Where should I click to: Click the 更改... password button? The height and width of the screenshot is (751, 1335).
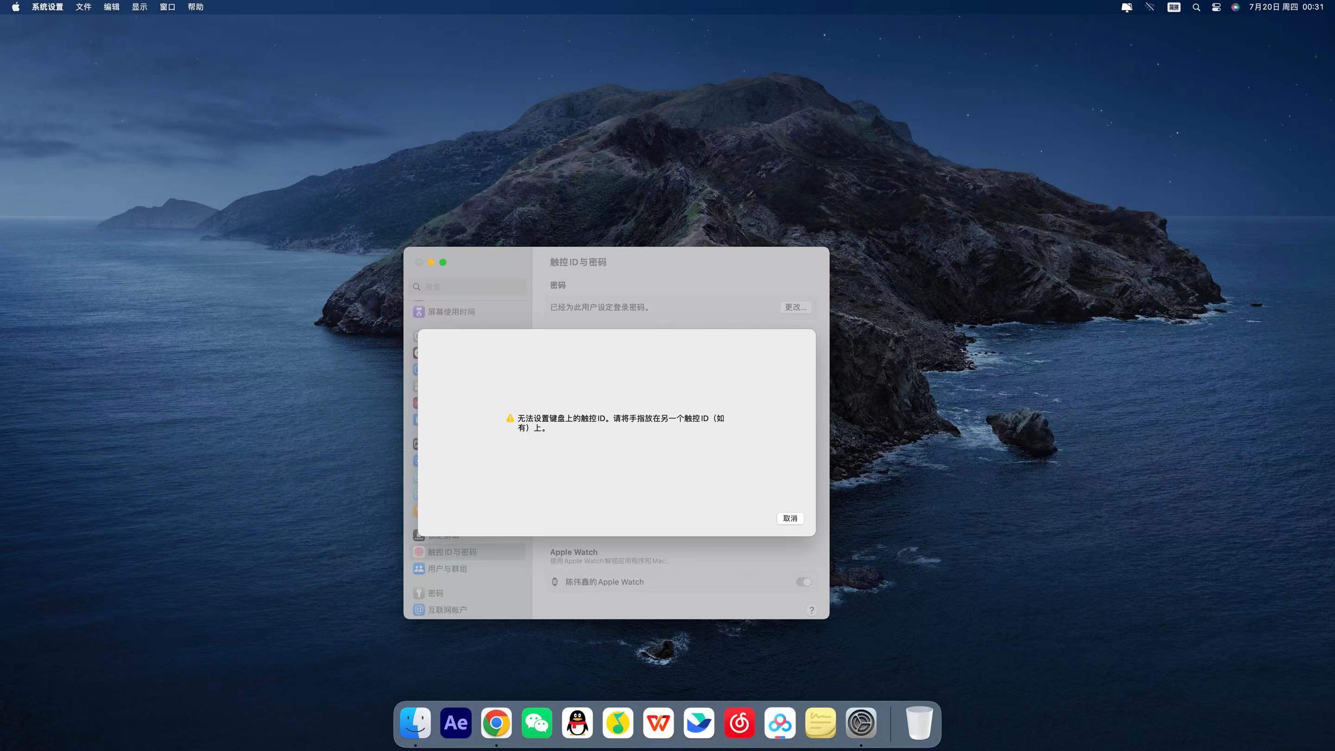click(x=795, y=307)
